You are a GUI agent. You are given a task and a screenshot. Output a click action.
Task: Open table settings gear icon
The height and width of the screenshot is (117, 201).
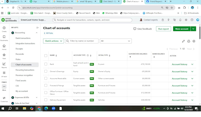(x=194, y=41)
